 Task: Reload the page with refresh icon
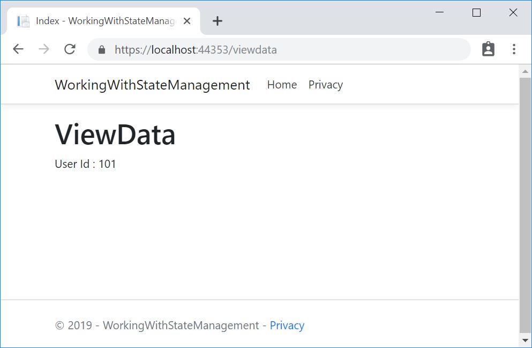pyautogui.click(x=70, y=49)
